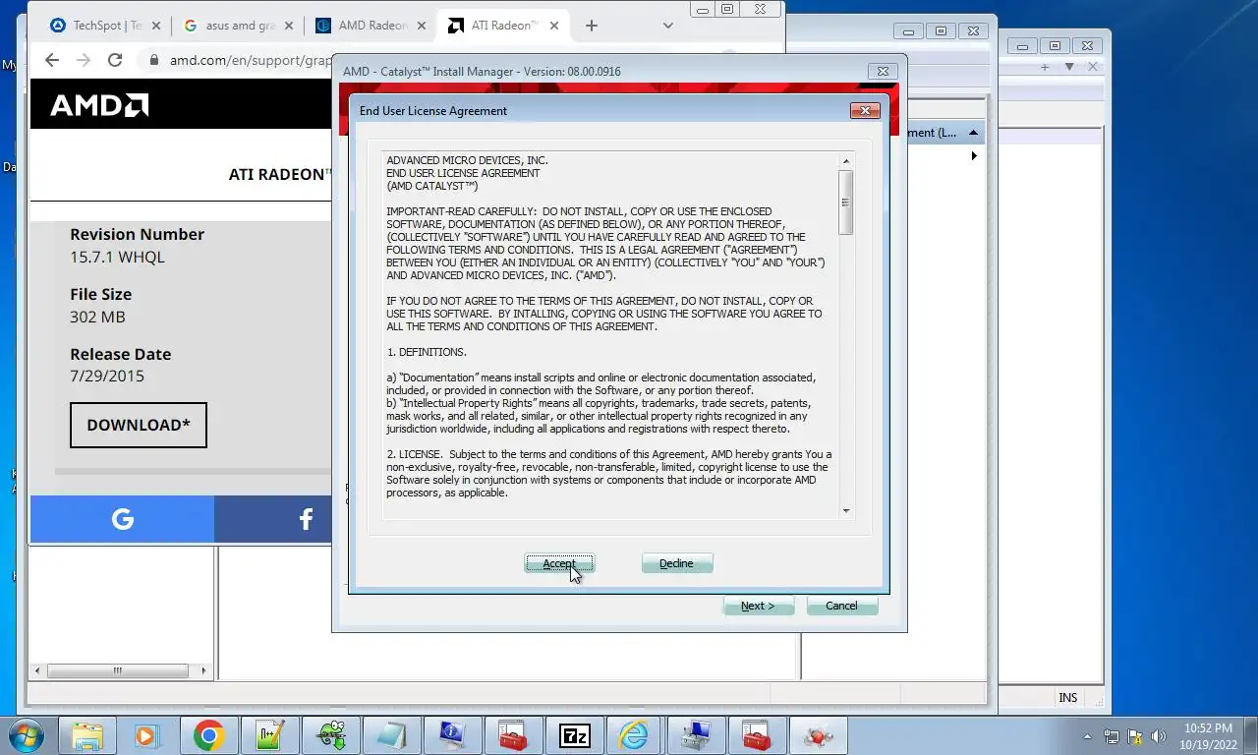Switch to the AMD Radeon browser tab
Viewport: 1258px width, 755px height.
363,26
